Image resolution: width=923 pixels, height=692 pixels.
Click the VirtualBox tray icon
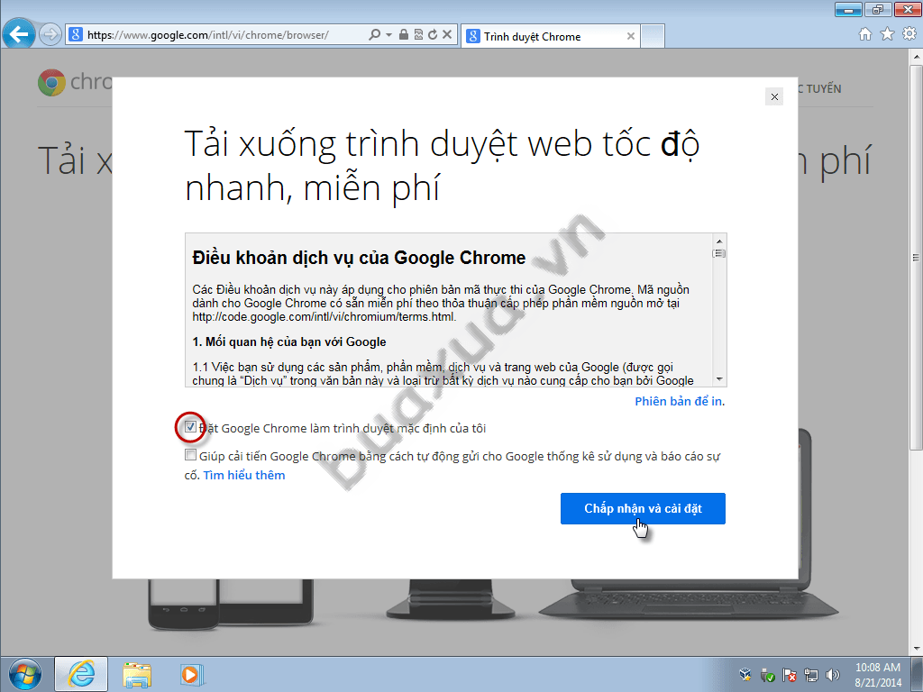coord(745,674)
